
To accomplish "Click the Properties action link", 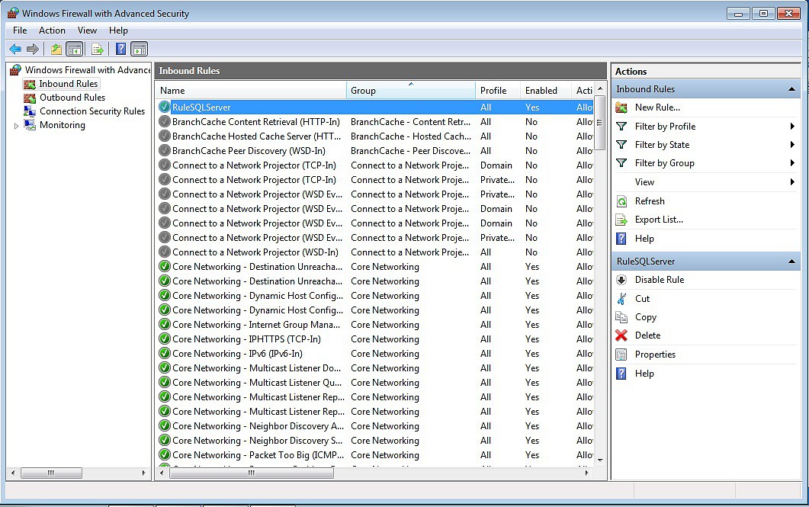I will point(655,355).
